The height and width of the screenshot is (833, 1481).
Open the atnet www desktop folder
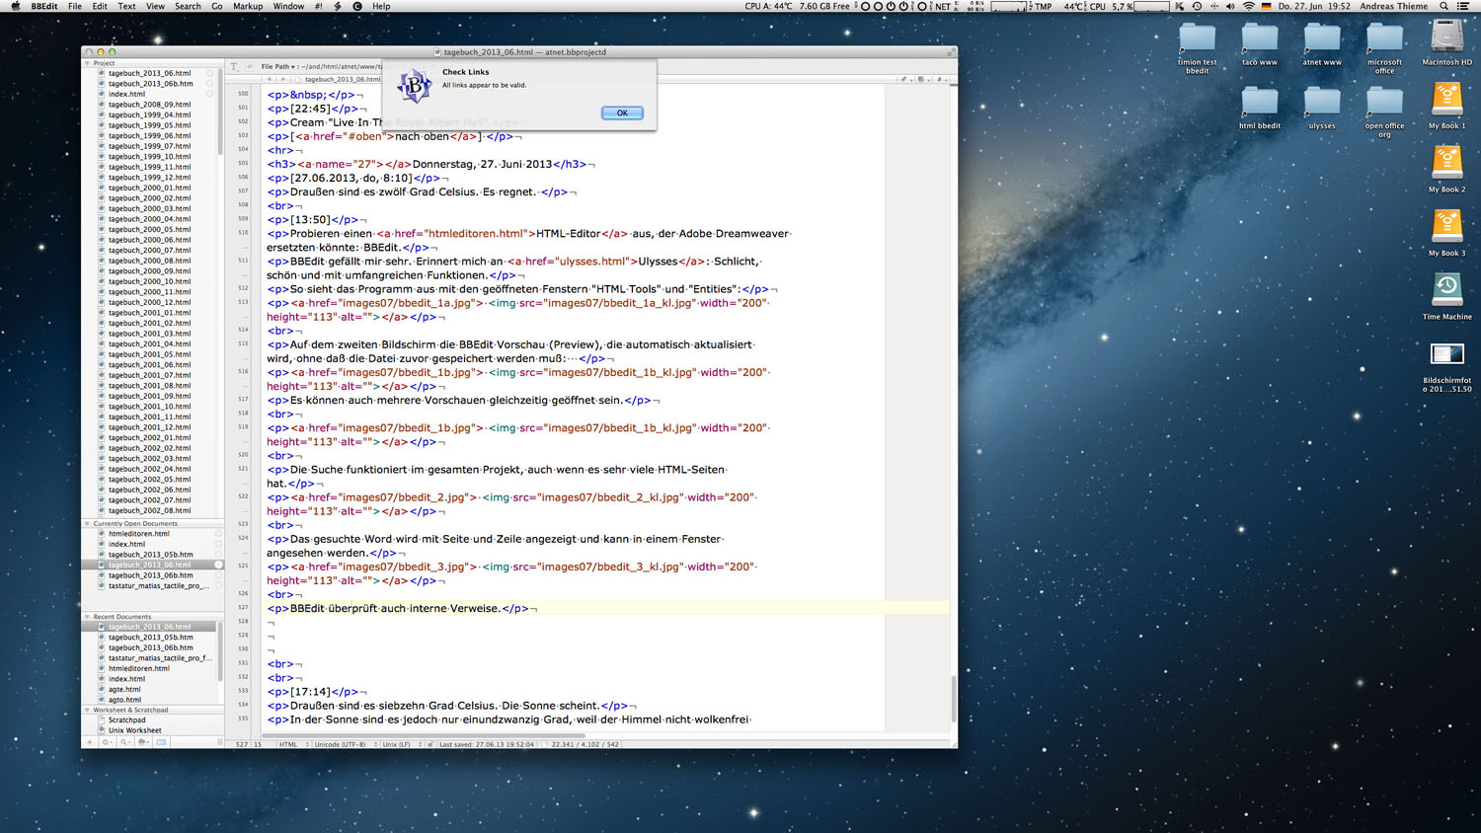click(1322, 39)
